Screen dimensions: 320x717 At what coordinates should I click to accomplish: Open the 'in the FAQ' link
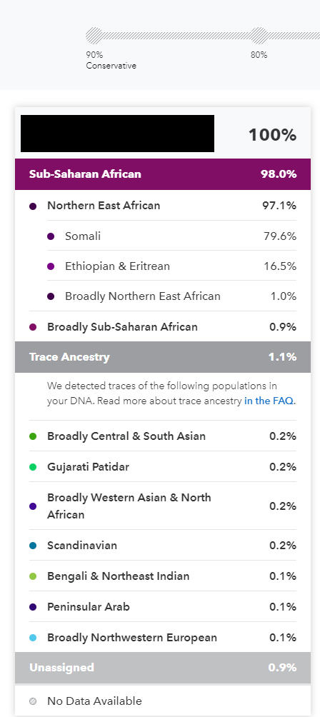[269, 401]
